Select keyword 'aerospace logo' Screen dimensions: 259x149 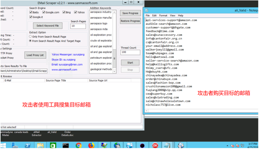99,24
